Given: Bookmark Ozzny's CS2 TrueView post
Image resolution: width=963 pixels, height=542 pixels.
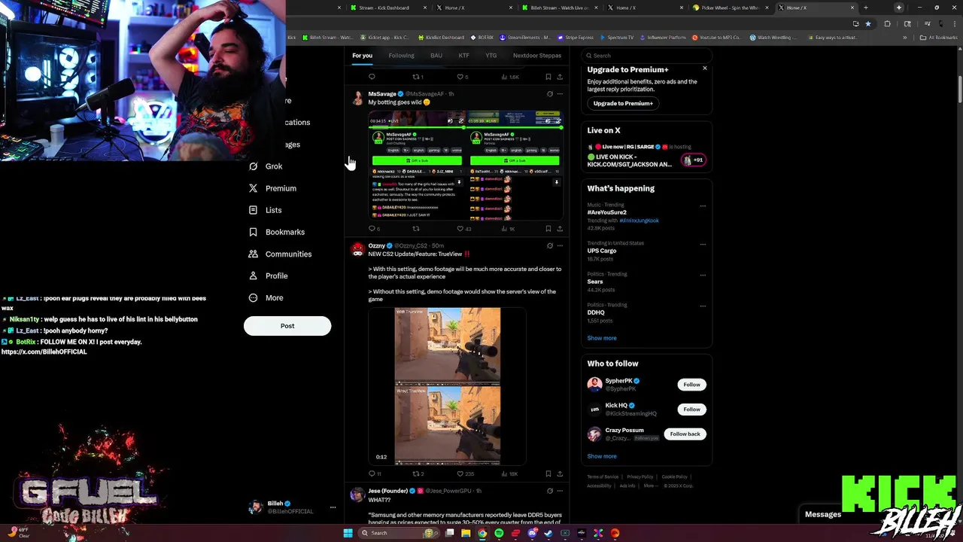Looking at the screenshot, I should pyautogui.click(x=548, y=473).
